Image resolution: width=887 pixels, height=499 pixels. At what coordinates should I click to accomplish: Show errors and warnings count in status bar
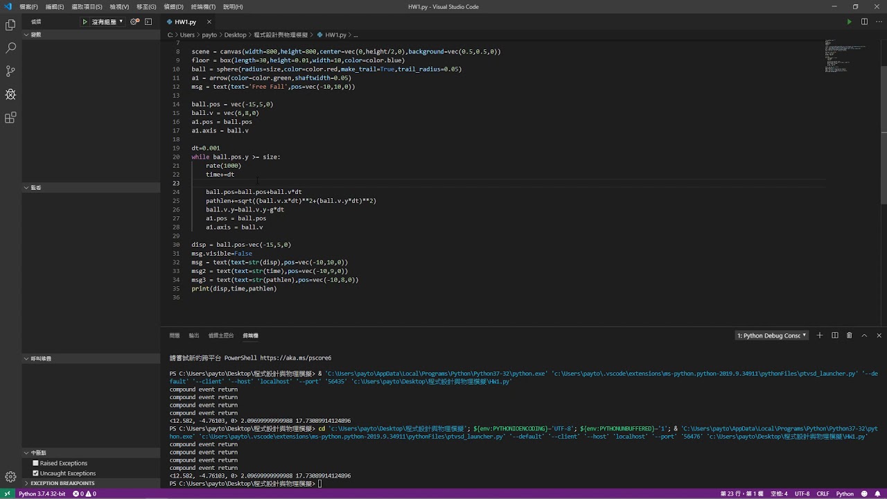(85, 494)
